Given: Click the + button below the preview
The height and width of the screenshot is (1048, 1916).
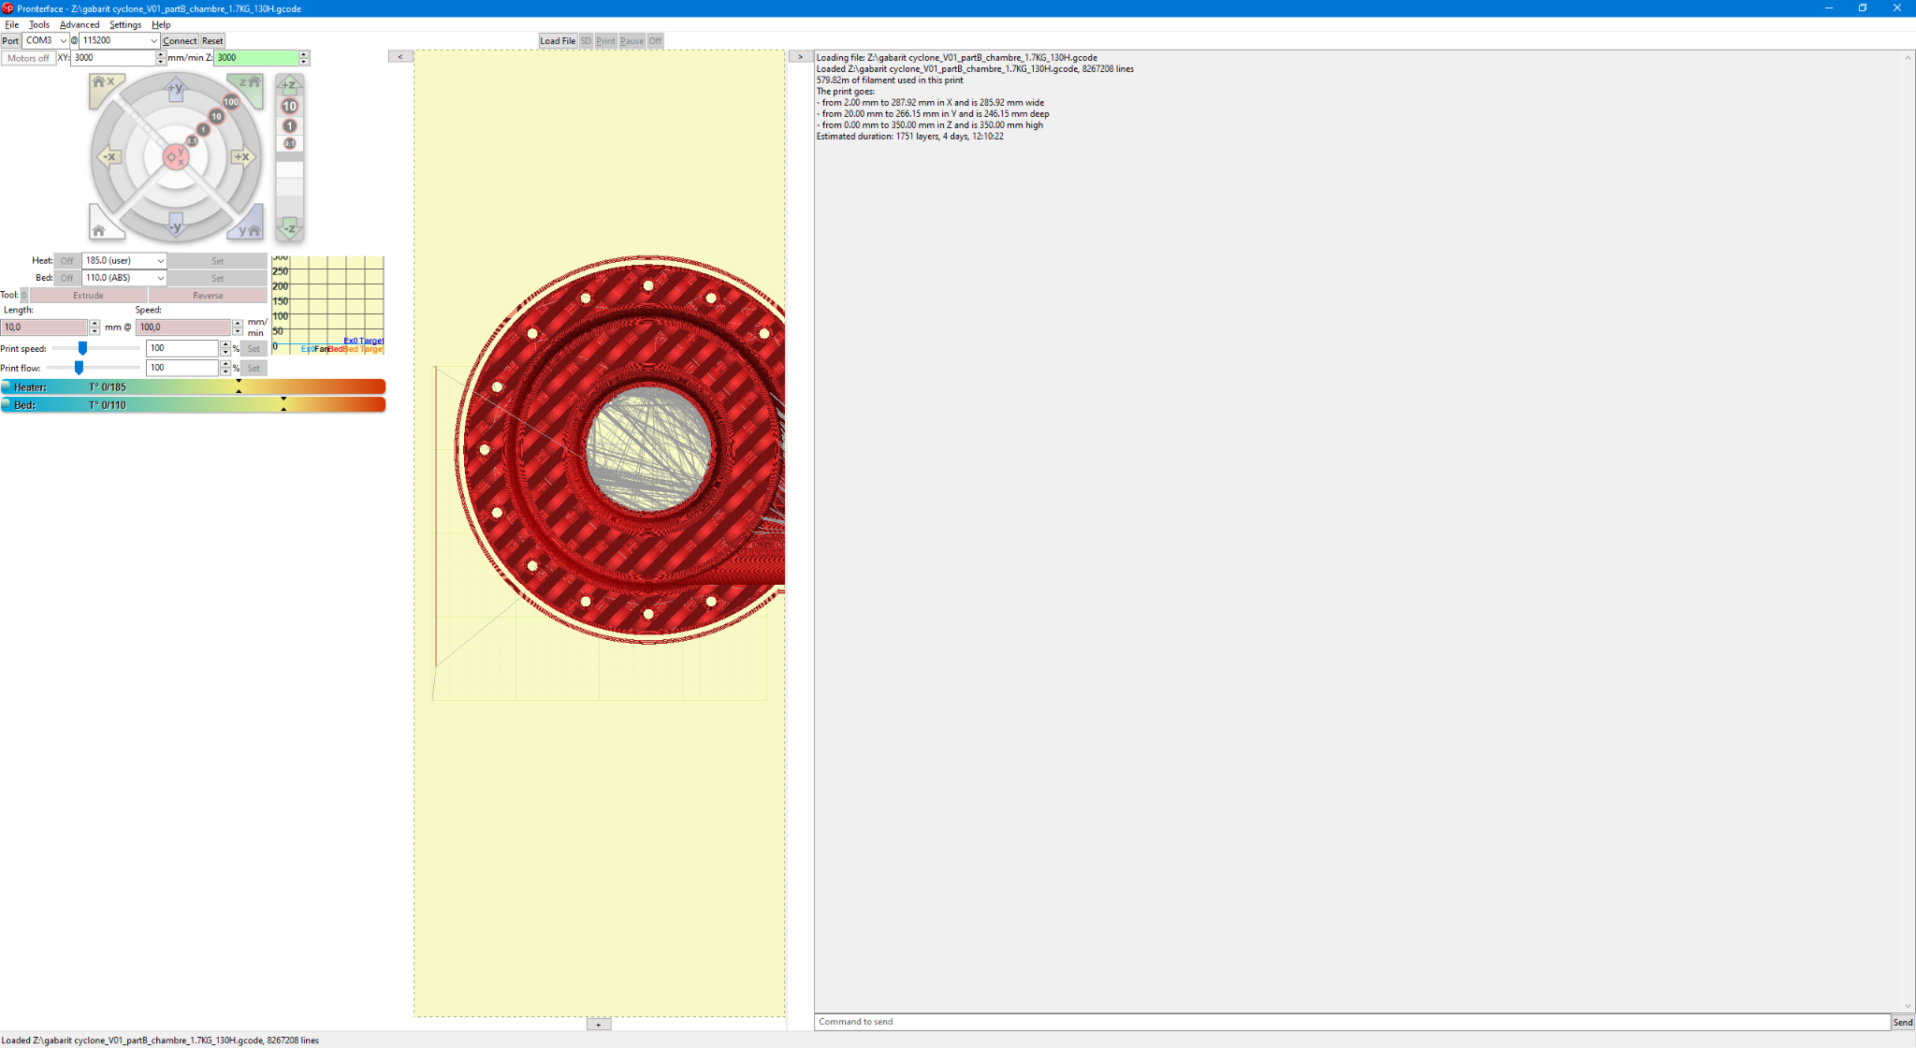Looking at the screenshot, I should [x=599, y=1025].
